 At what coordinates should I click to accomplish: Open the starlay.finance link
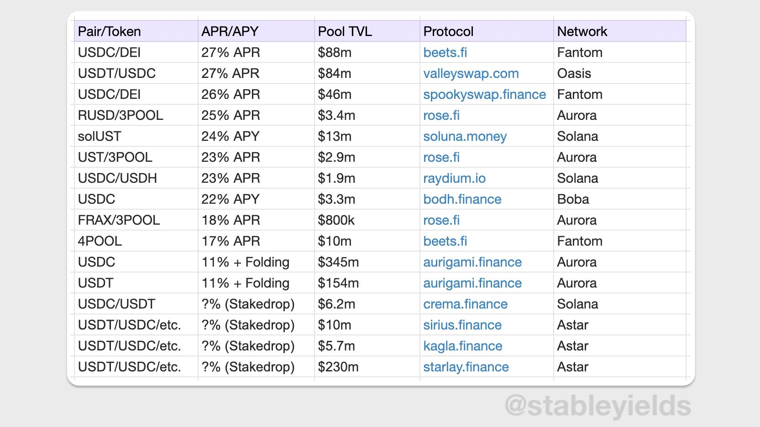(466, 367)
